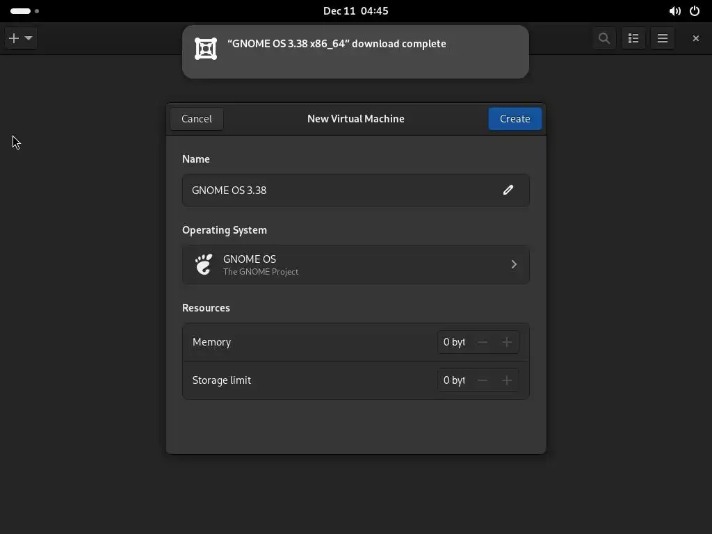This screenshot has width=712, height=534.
Task: Increase Memory with the plus button
Action: coord(507,342)
